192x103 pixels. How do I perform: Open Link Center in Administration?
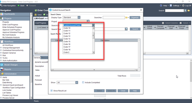click(7, 90)
